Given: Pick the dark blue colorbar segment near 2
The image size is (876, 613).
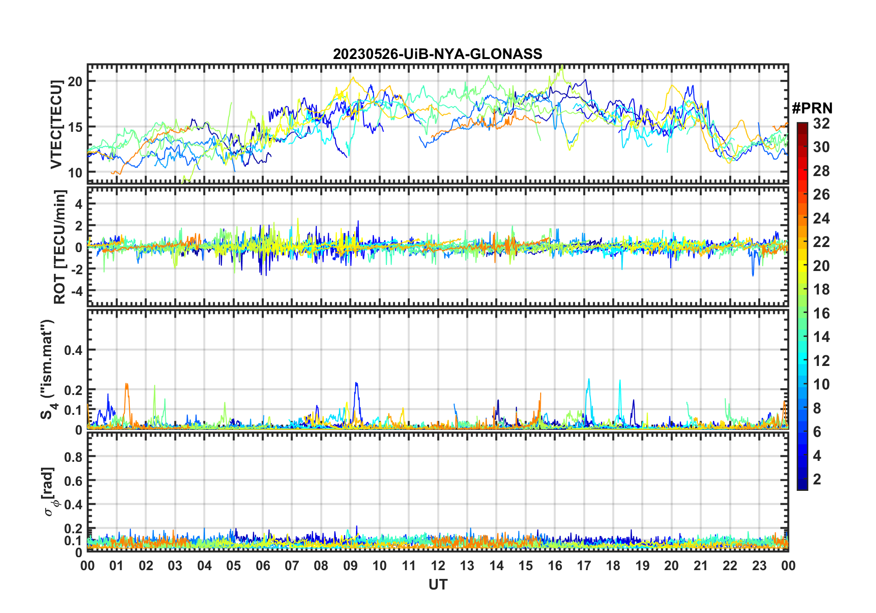Looking at the screenshot, I should tap(802, 479).
